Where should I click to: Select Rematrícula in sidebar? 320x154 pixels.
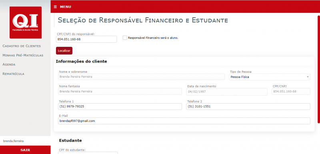pos(13,74)
